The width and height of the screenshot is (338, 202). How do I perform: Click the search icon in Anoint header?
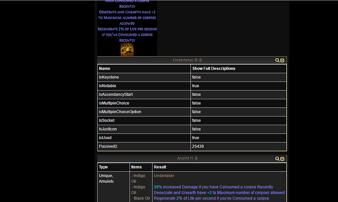click(277, 159)
